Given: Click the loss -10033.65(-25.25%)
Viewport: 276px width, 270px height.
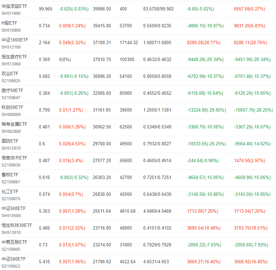Looking at the screenshot, I should point(207,144).
